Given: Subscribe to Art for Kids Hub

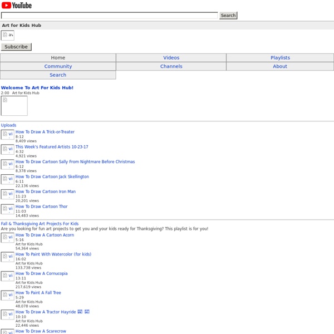Looking at the screenshot, I should coord(16,47).
